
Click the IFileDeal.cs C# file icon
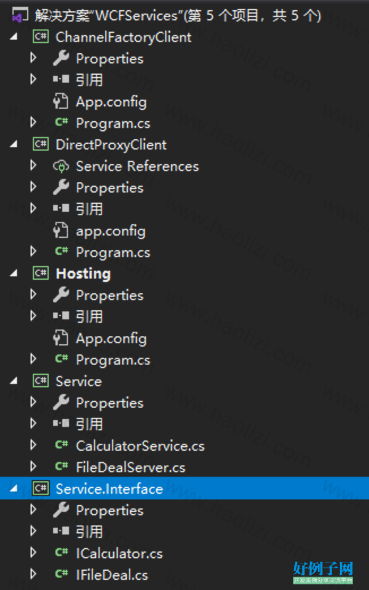(x=62, y=574)
